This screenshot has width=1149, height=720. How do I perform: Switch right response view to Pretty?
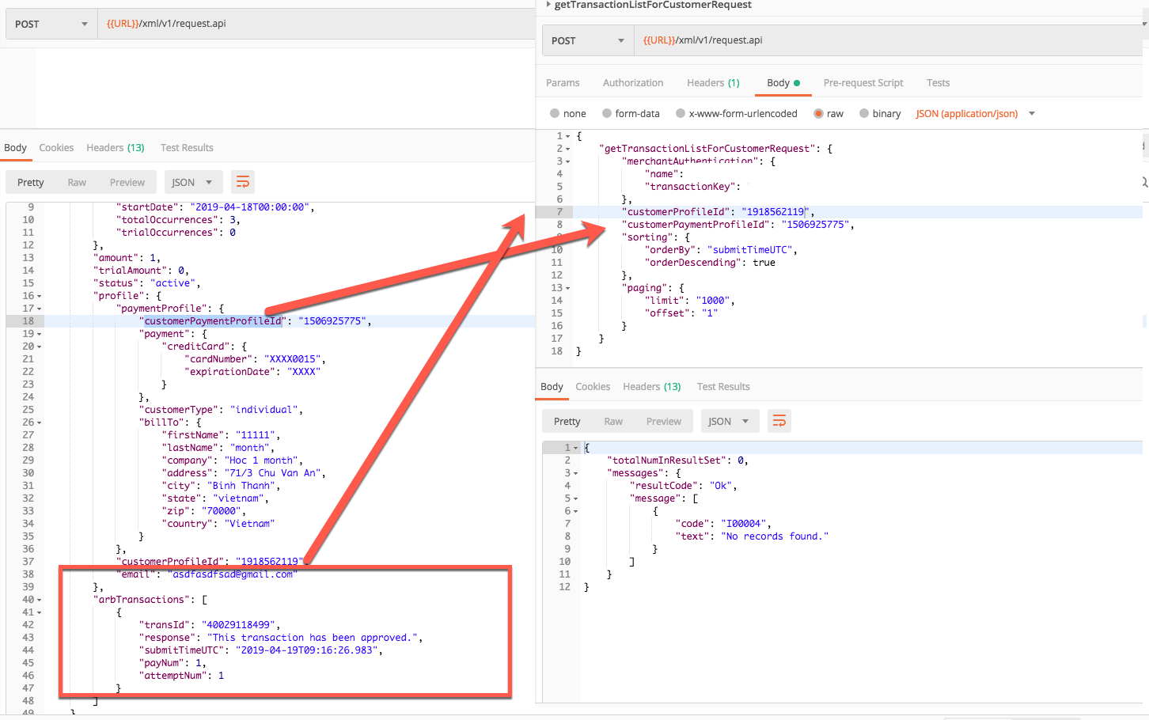567,422
